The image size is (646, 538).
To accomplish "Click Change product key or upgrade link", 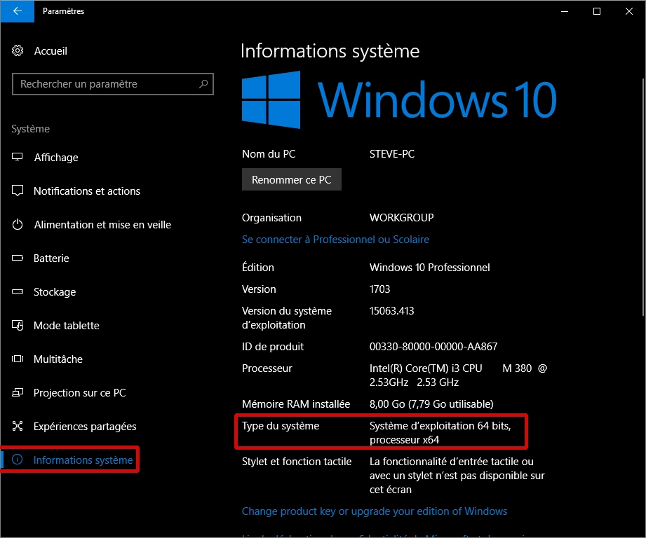I will tap(374, 511).
